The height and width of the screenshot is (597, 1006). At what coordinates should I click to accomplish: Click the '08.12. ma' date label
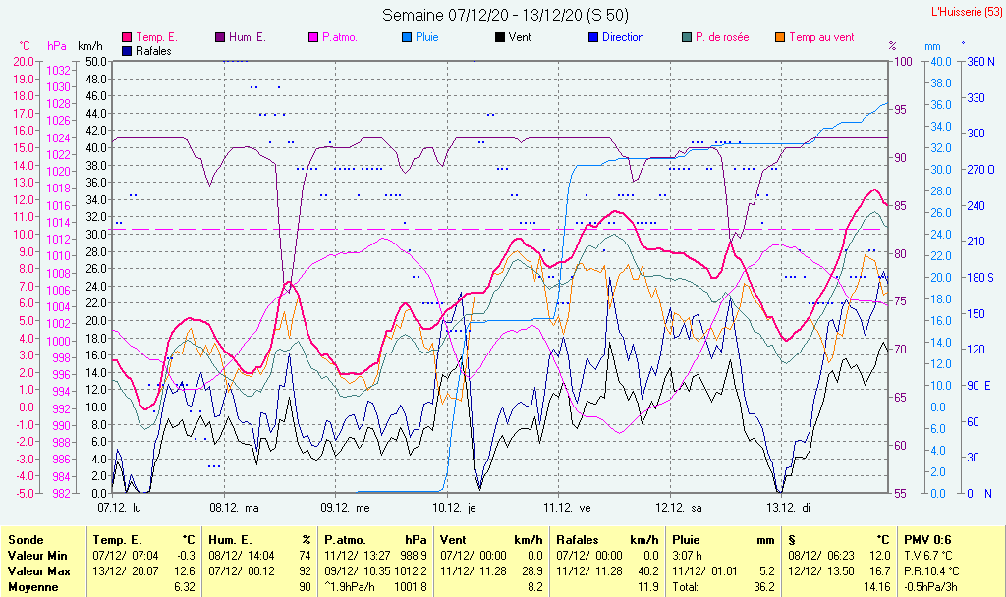pyautogui.click(x=234, y=508)
